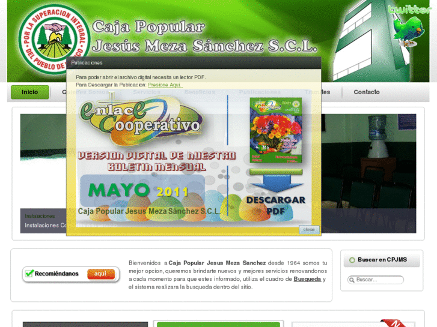Click the green bar under magazine cover

pos(276,172)
